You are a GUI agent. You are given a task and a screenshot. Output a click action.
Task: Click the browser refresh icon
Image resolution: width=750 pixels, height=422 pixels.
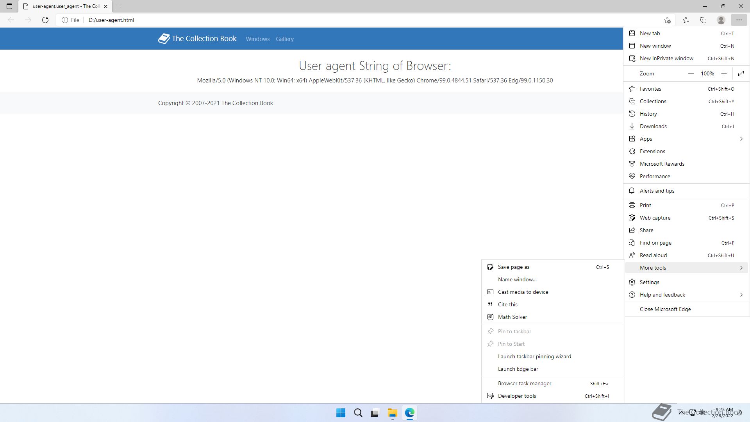[x=45, y=20]
